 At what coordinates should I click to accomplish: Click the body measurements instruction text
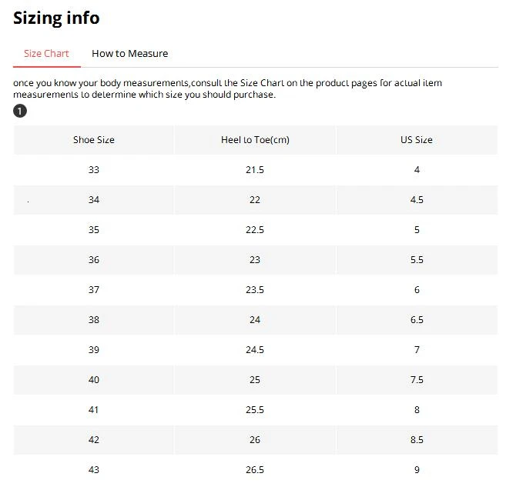click(227, 88)
